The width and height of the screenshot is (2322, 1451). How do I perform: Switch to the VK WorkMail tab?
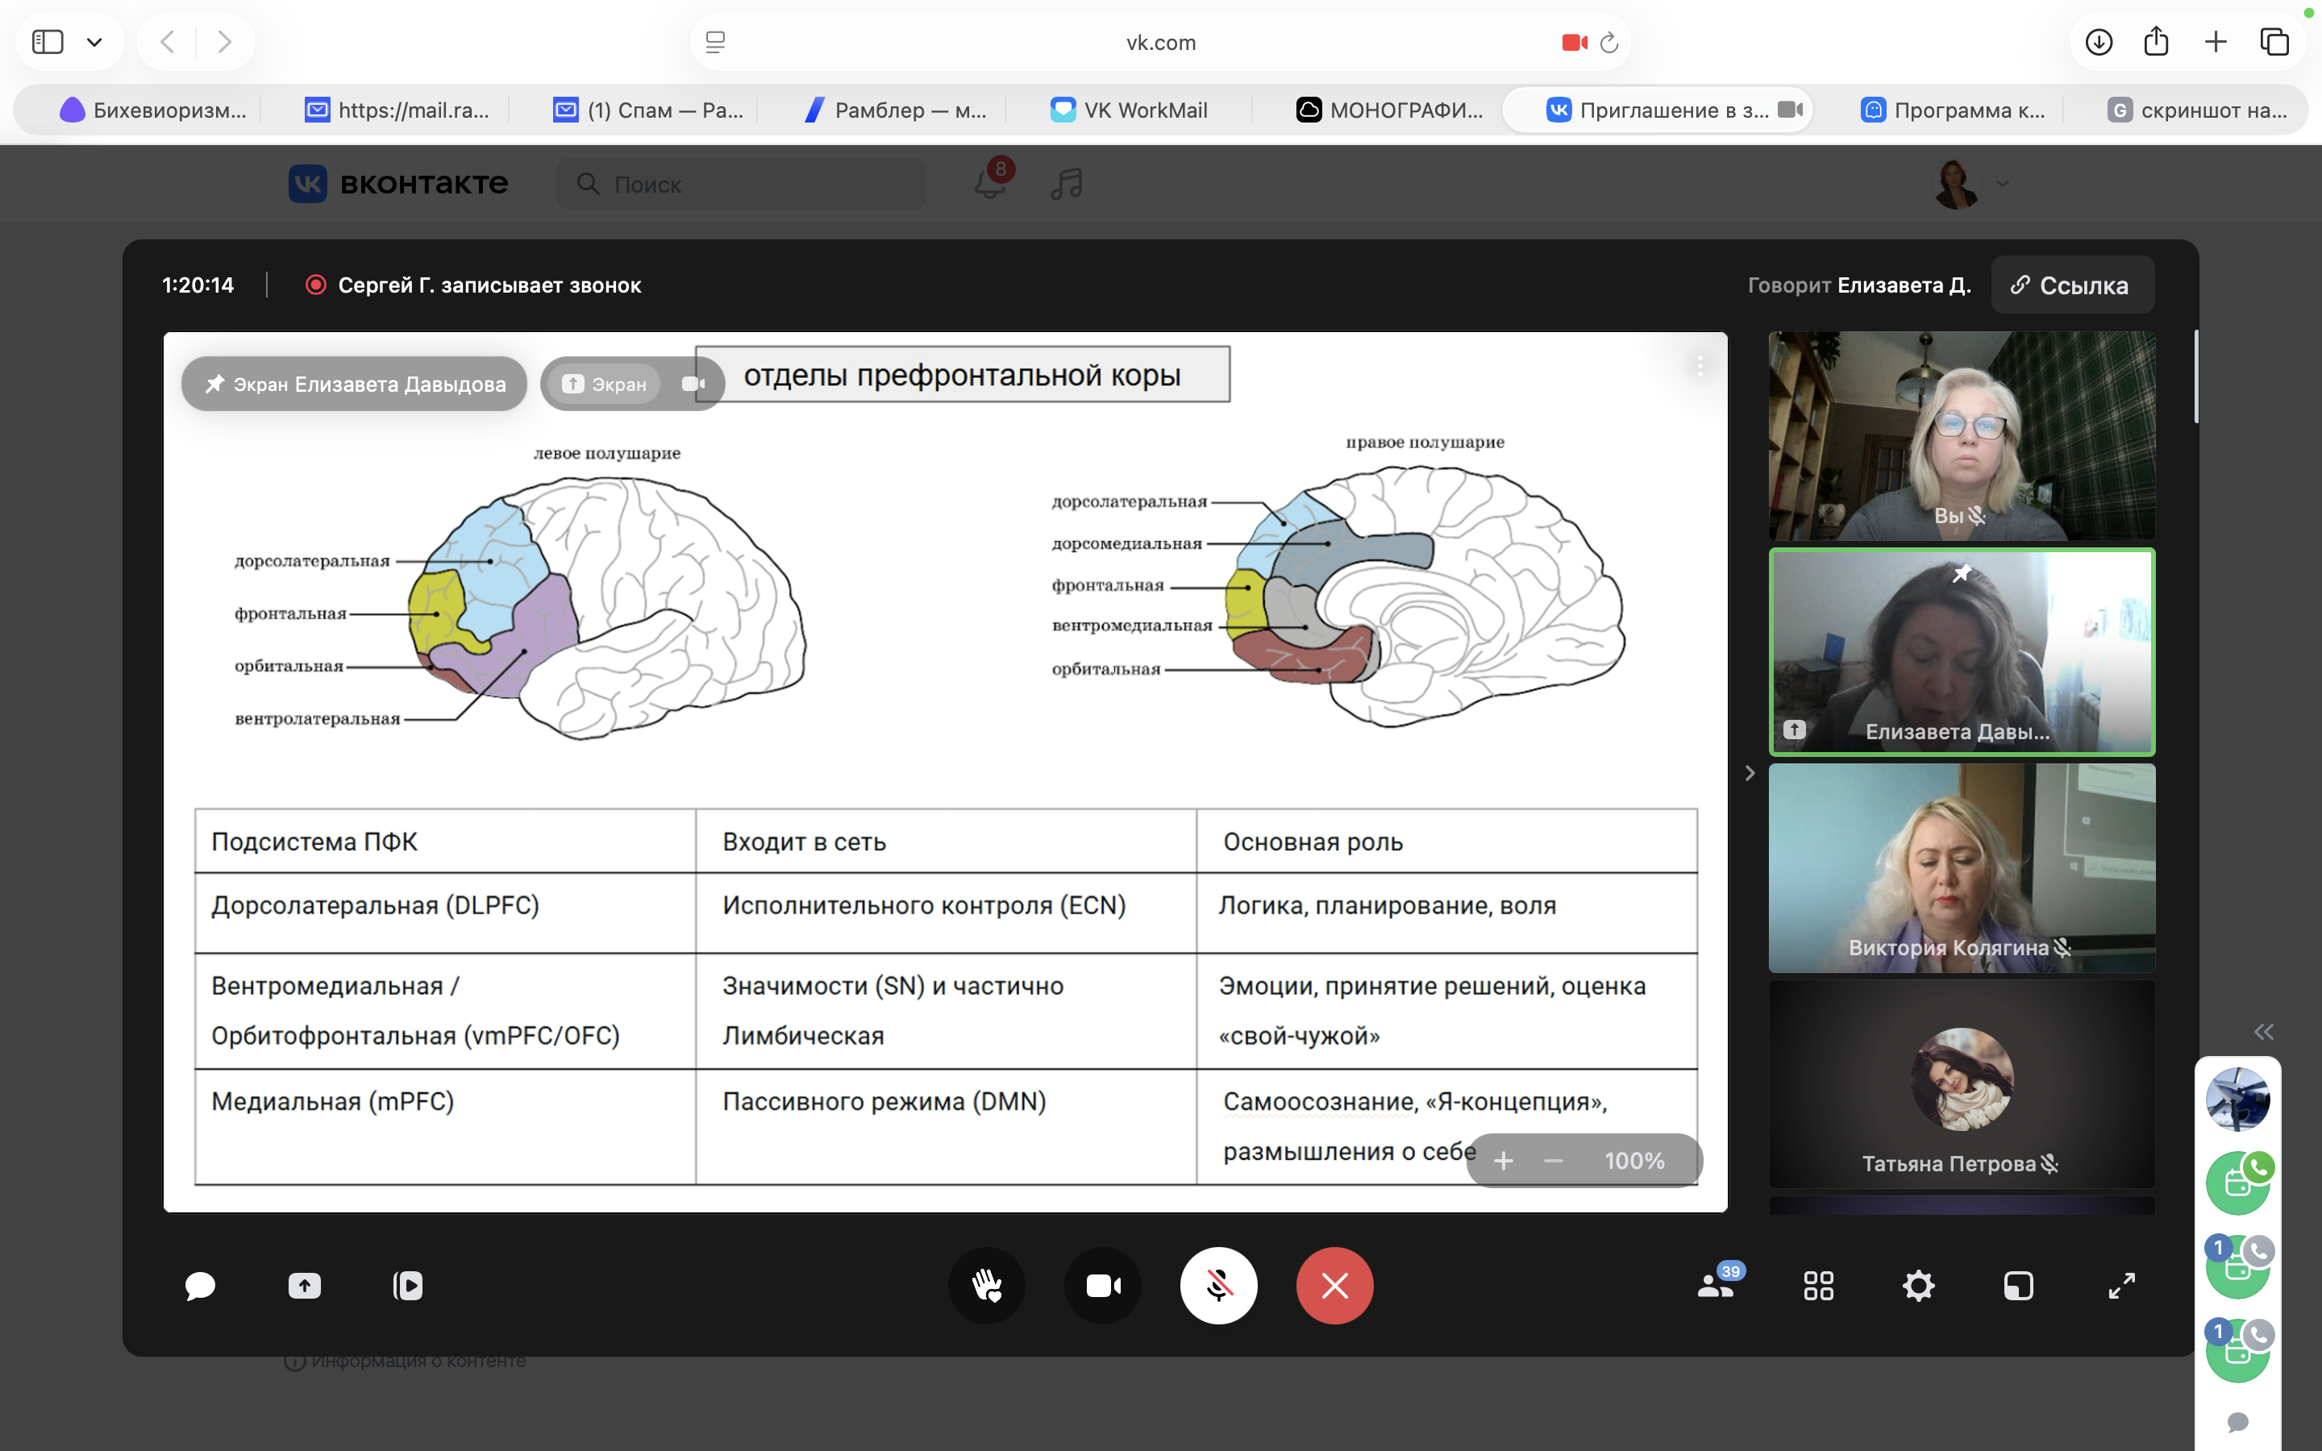pos(1130,110)
